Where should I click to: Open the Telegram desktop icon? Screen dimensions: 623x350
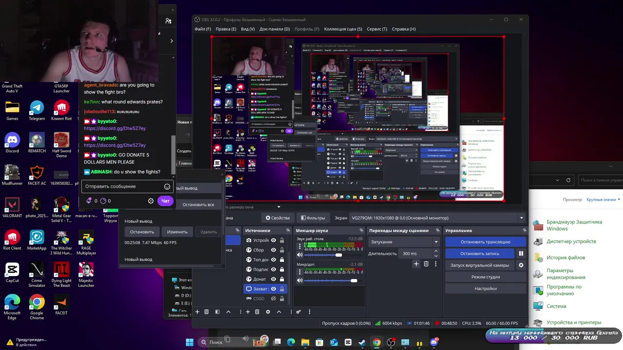(37, 110)
